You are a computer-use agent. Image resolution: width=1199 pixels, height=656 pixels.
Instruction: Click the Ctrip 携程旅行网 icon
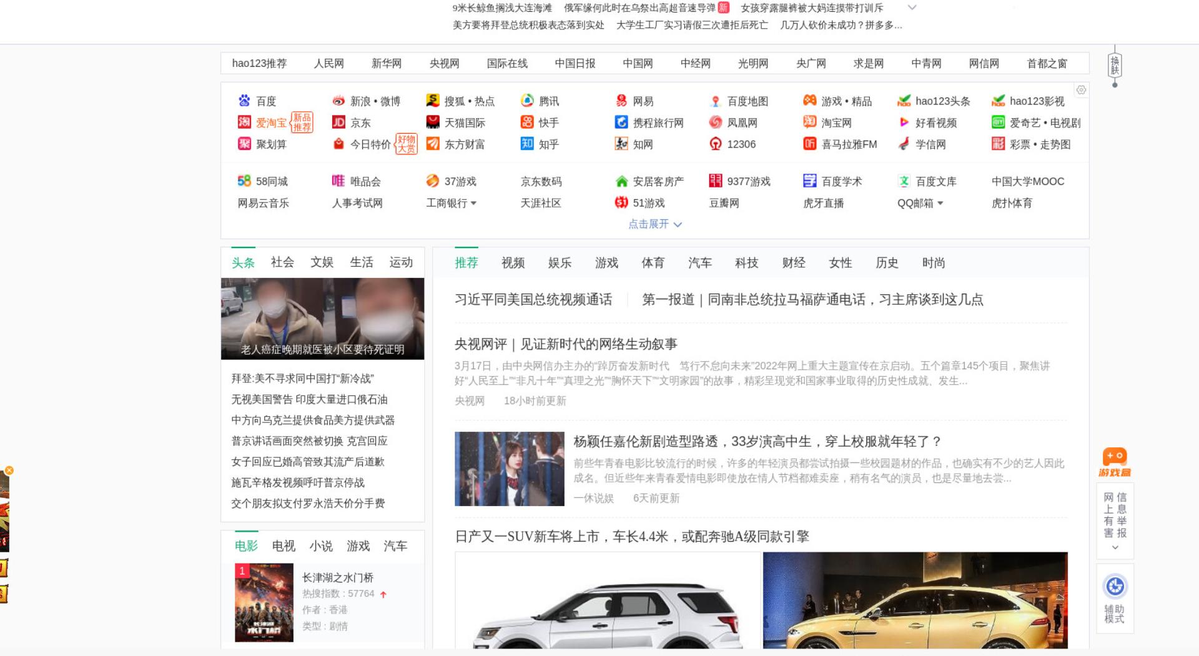coord(621,122)
